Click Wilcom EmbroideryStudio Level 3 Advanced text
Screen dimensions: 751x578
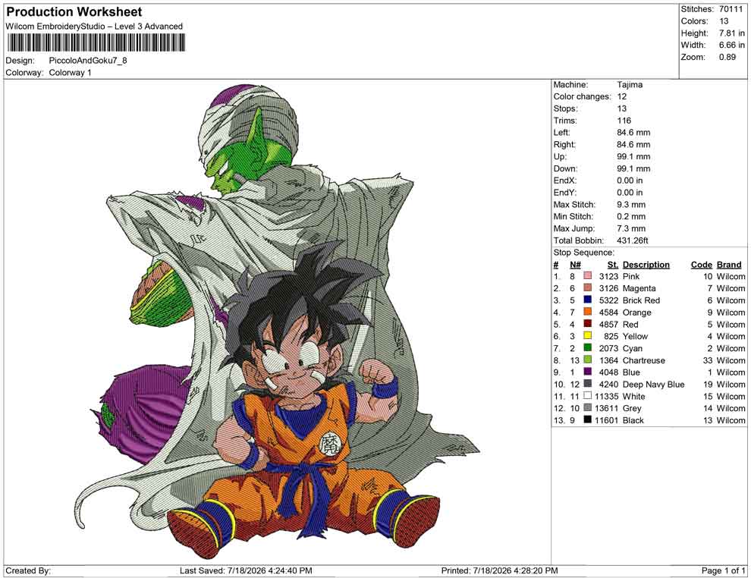94,27
